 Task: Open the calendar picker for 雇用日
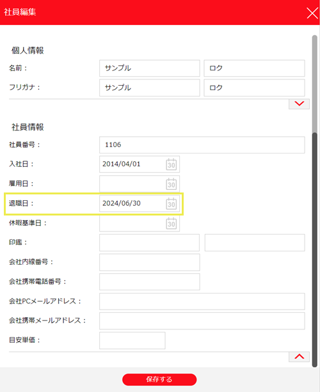click(172, 184)
